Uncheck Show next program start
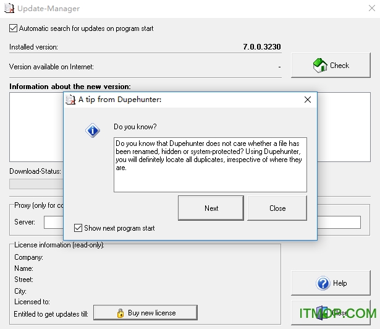This screenshot has width=380, height=329. click(78, 228)
